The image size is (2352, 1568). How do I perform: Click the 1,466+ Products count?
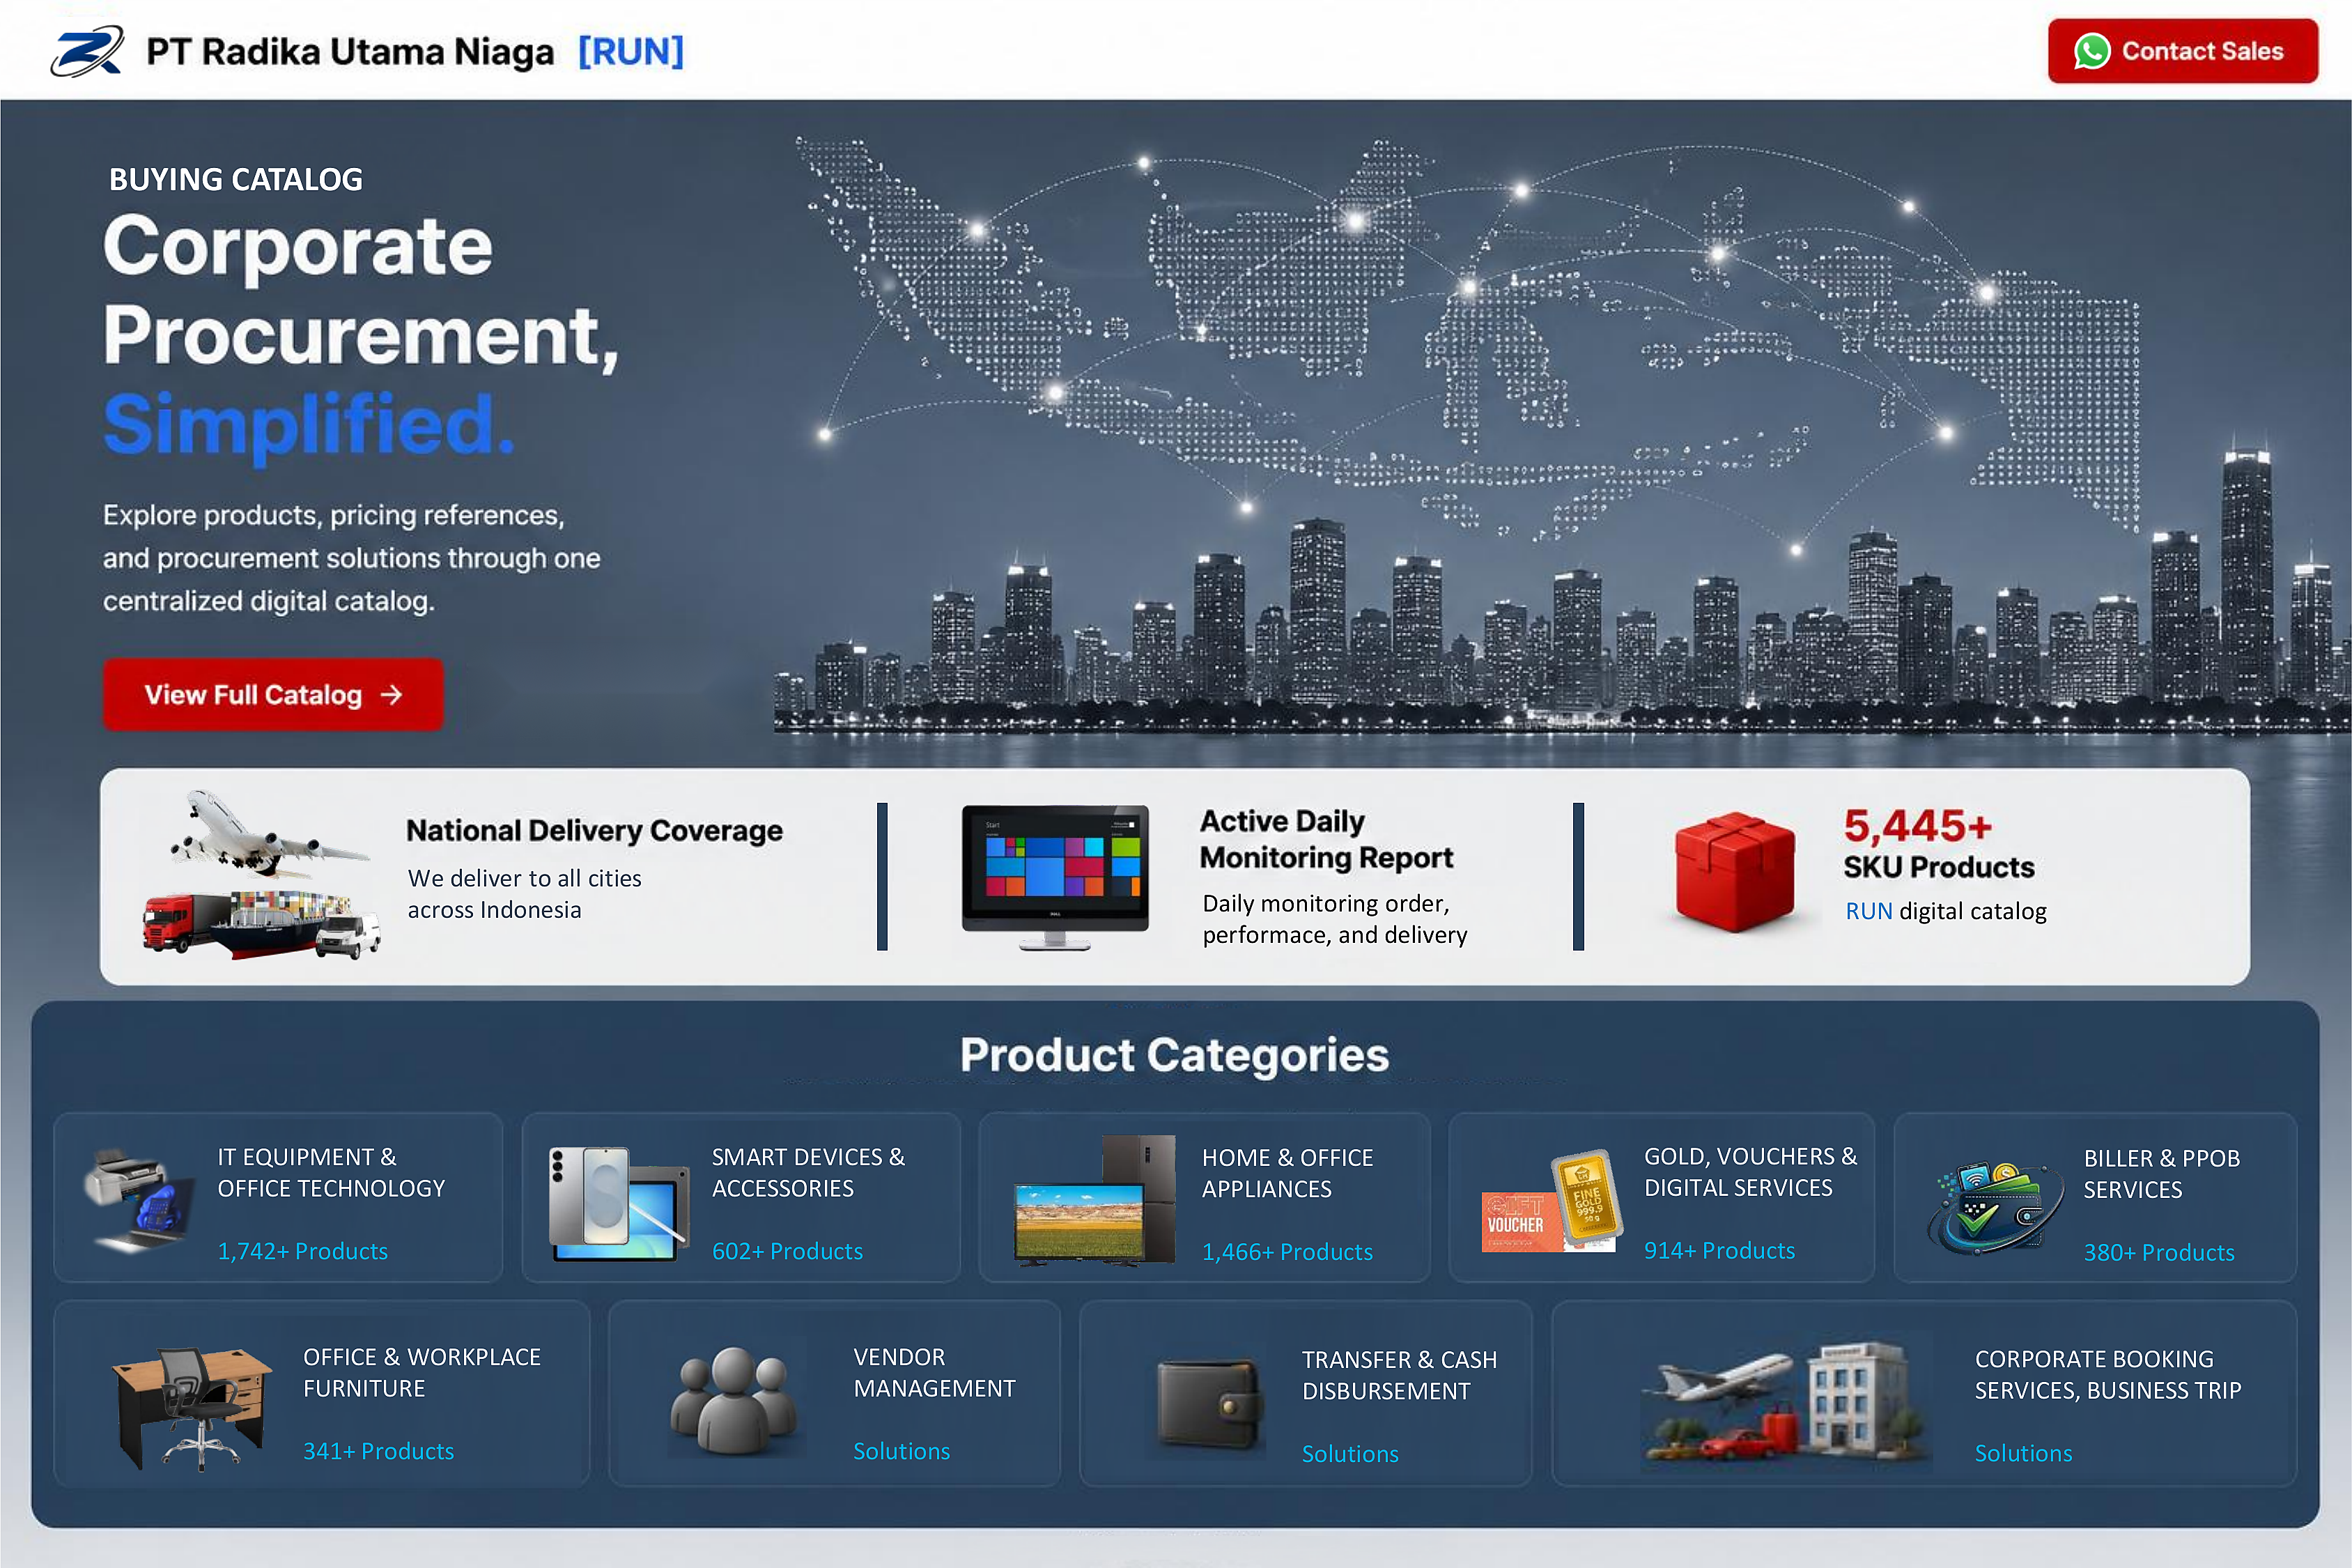tap(1287, 1252)
